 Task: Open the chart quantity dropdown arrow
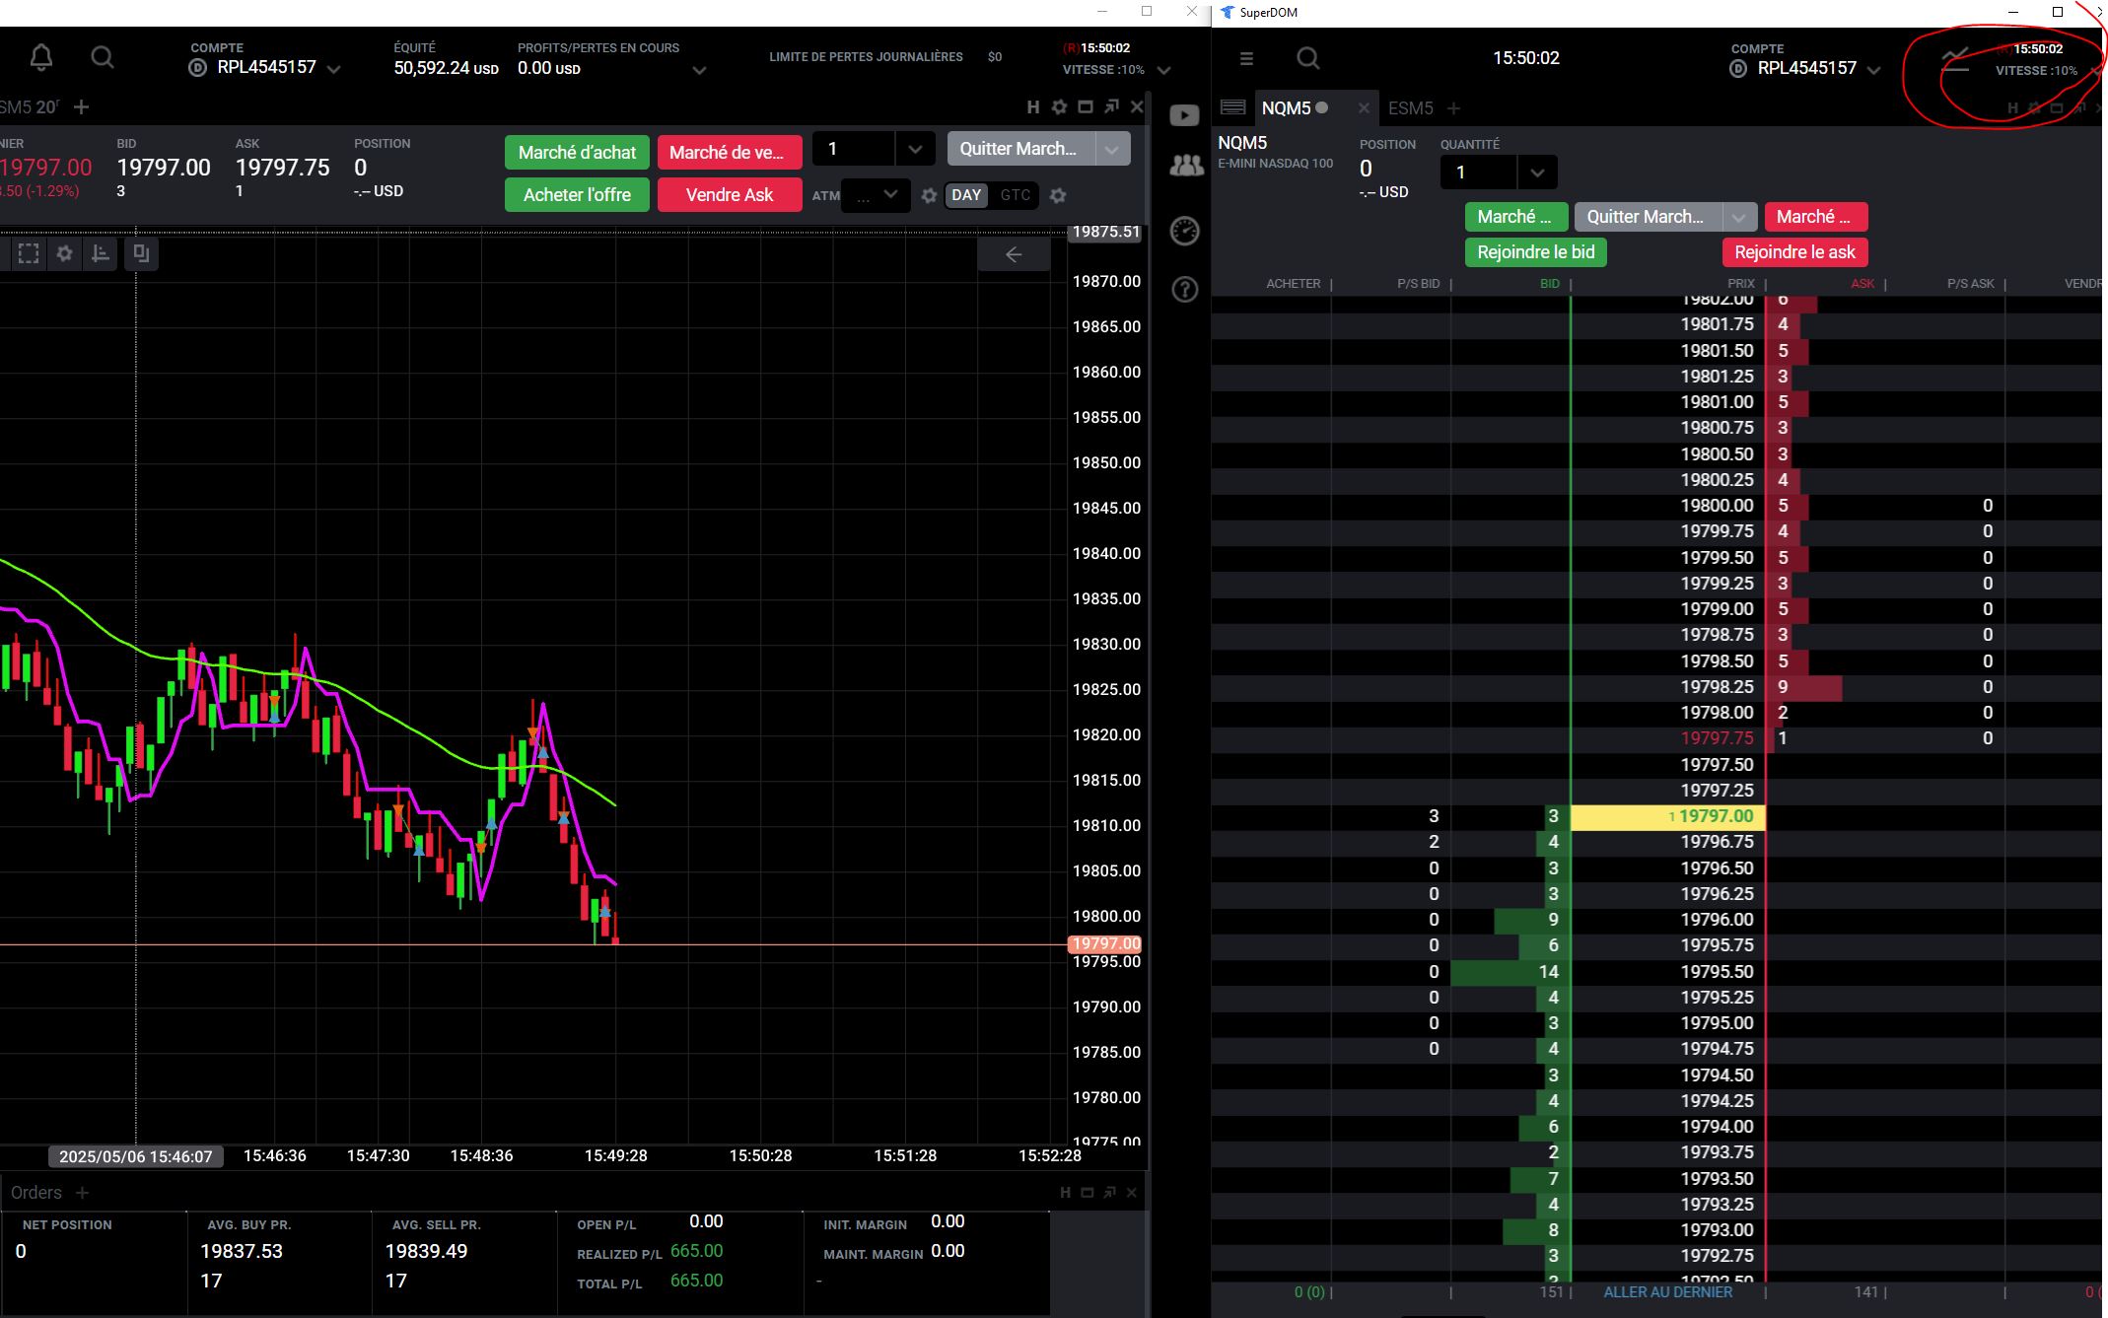pyautogui.click(x=914, y=149)
